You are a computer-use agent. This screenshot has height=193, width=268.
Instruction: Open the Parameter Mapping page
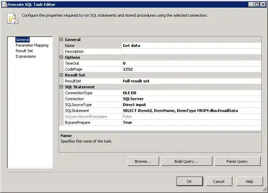tap(32, 46)
